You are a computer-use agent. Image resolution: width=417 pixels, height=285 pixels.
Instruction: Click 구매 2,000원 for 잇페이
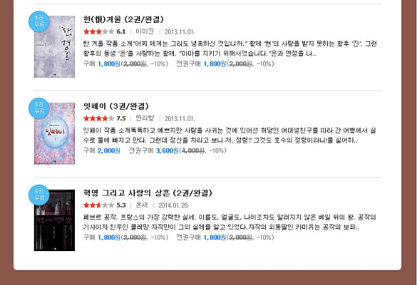(102, 151)
